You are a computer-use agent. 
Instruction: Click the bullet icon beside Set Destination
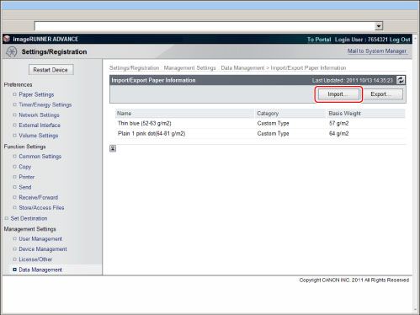pyautogui.click(x=7, y=218)
